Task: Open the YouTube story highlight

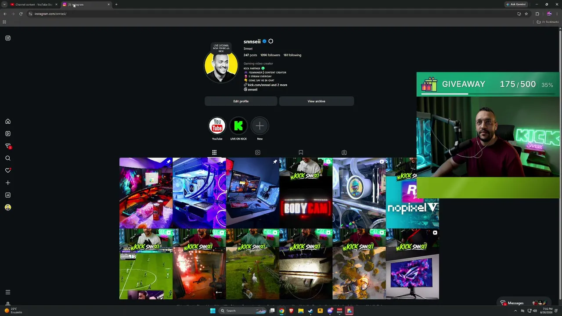Action: click(217, 126)
